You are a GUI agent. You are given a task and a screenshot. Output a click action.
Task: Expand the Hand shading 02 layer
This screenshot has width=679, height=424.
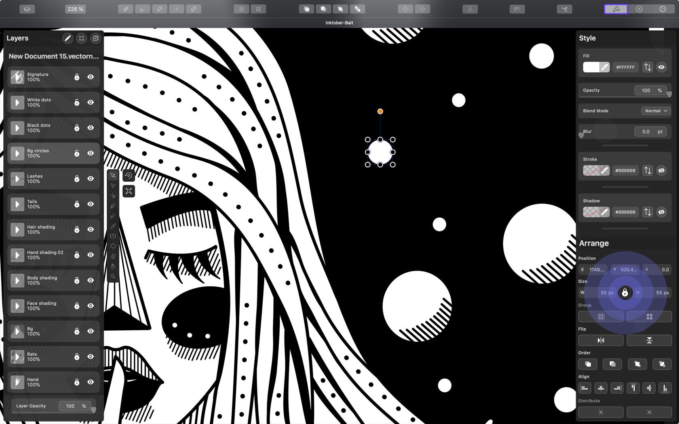point(17,255)
